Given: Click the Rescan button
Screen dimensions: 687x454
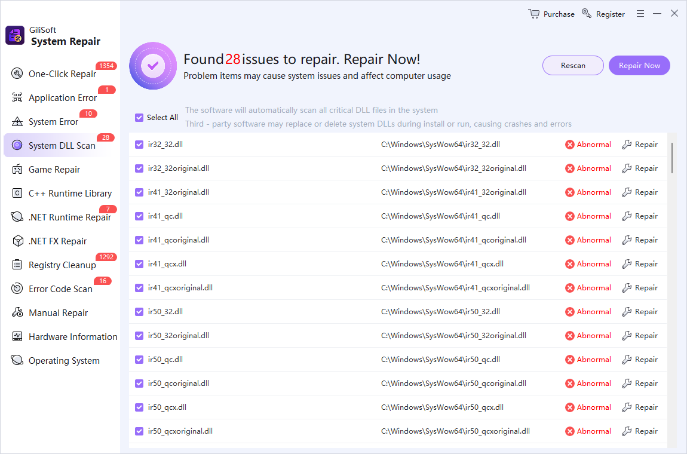Looking at the screenshot, I should pos(573,65).
